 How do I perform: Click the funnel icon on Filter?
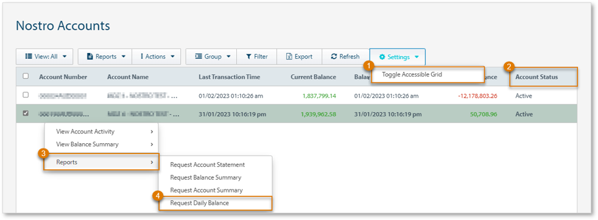248,57
